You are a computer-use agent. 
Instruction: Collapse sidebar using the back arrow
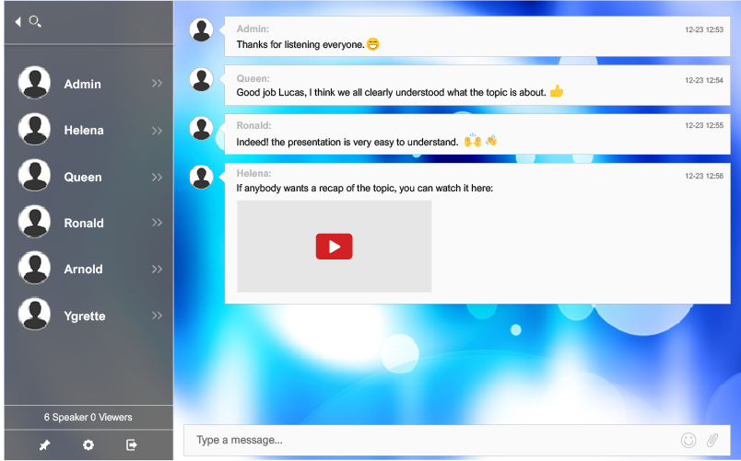tap(18, 21)
